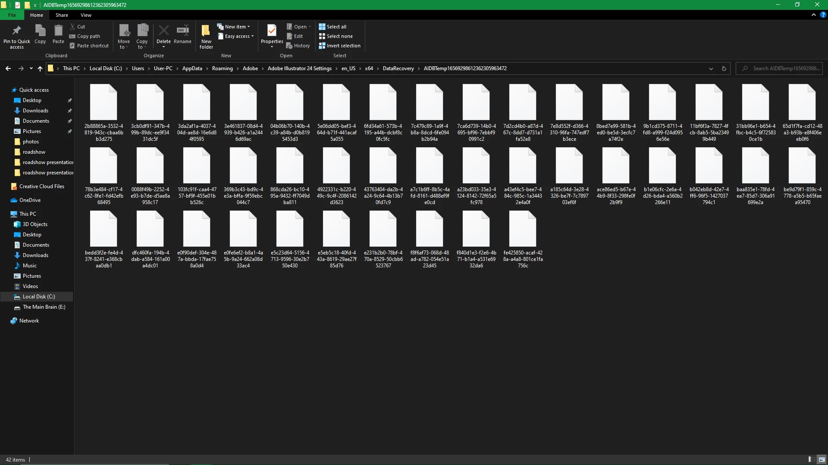Switch to details view toggle
This screenshot has height=465, width=828.
tap(811, 459)
